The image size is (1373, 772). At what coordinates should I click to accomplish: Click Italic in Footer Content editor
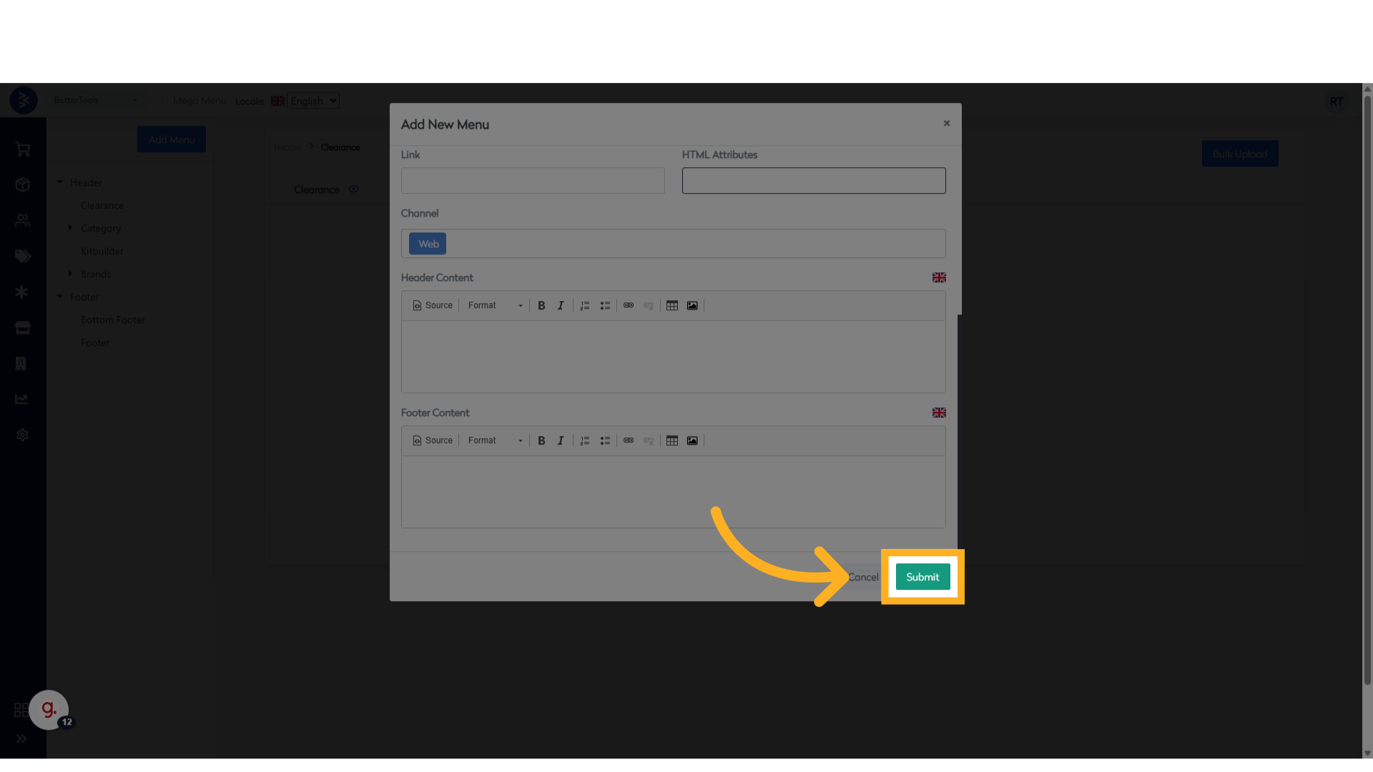point(561,440)
